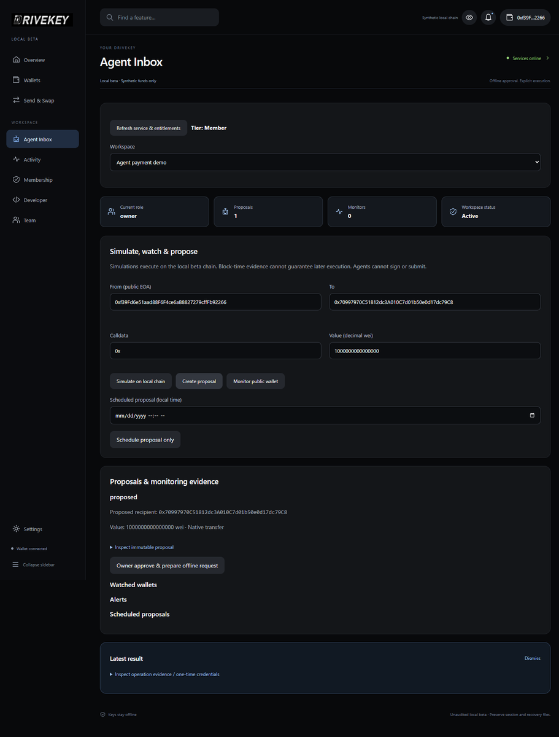
Task: Click the Agent Inbox robot icon
Action: (16, 139)
